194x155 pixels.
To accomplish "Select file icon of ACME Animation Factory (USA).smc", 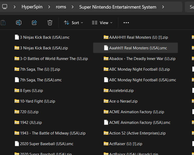I will click(106, 122).
